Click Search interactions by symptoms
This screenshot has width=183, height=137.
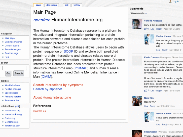coord(58,85)
